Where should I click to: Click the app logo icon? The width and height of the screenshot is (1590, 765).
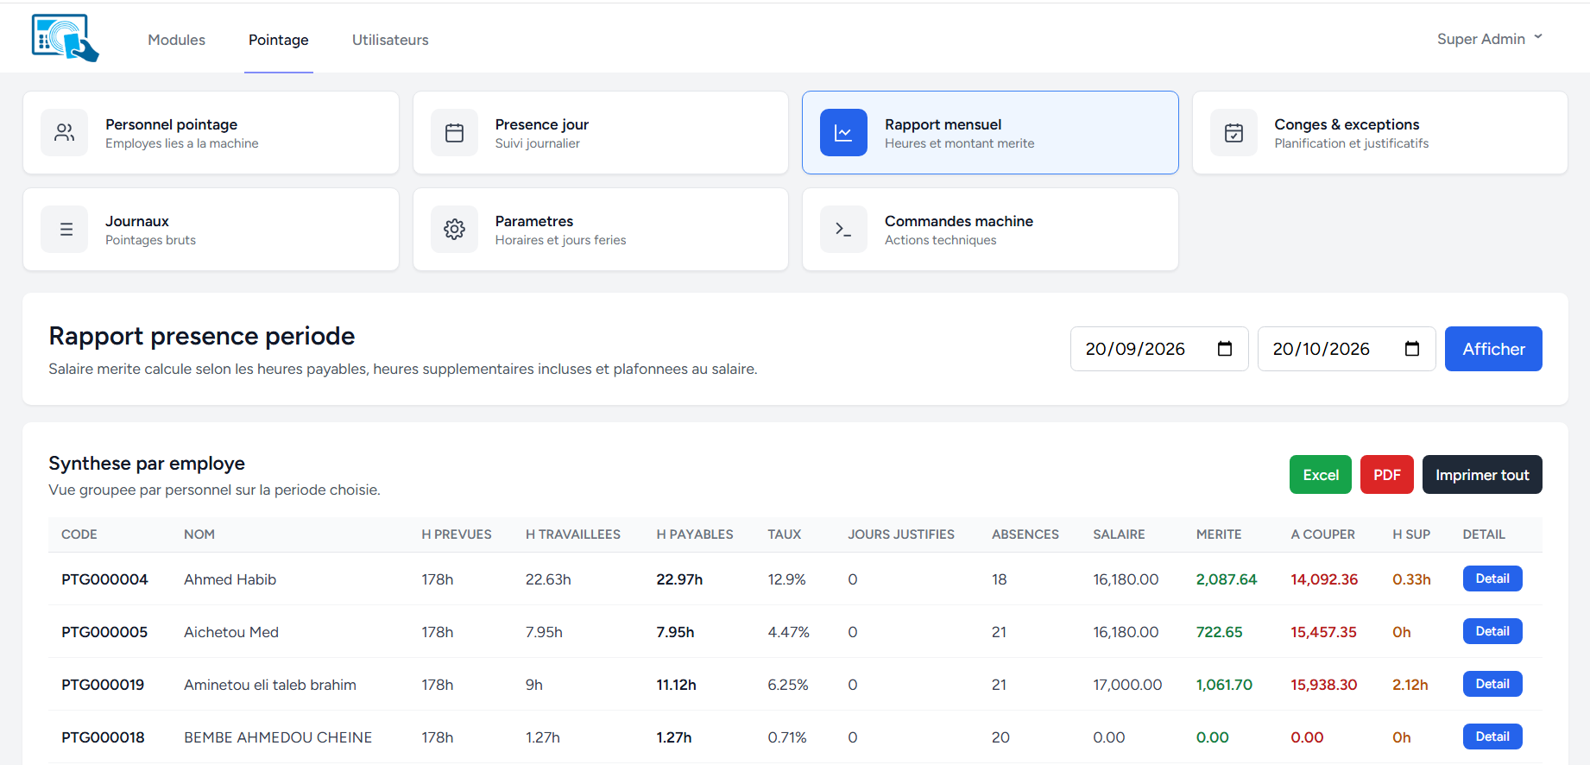click(66, 38)
